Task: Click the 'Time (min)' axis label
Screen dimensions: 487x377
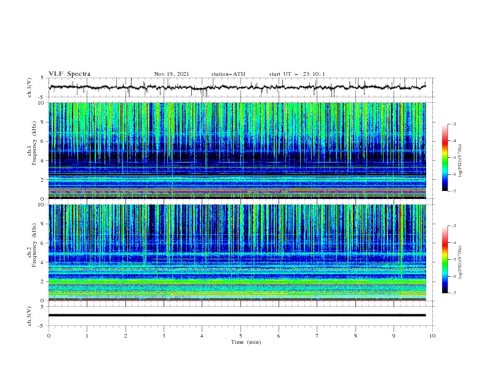Action: (246, 342)
